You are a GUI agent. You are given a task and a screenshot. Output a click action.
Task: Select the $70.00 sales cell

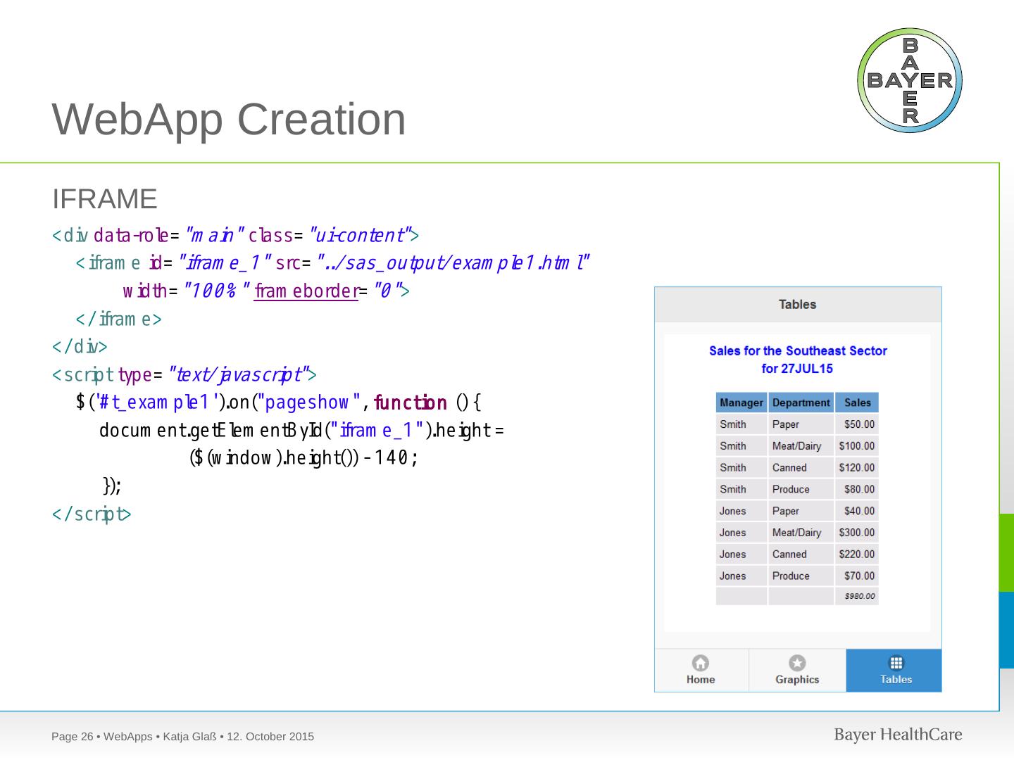(x=857, y=576)
